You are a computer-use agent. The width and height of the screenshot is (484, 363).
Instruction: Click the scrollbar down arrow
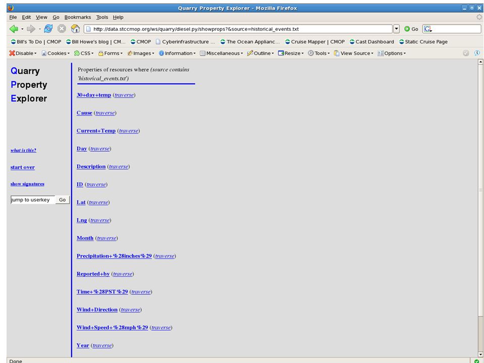tap(480, 354)
